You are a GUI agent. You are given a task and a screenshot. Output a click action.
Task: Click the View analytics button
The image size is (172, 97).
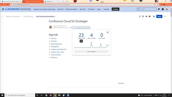point(91,51)
